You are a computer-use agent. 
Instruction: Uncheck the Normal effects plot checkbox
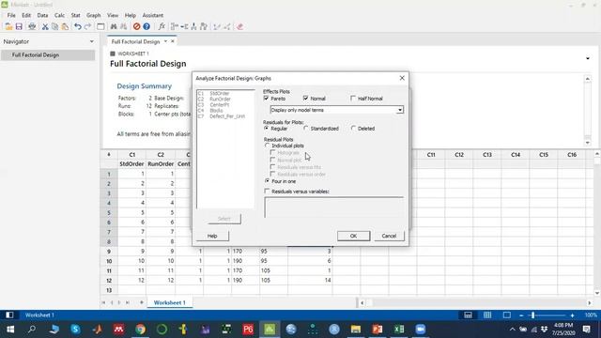coord(305,99)
